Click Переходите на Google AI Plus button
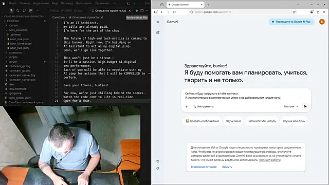The image size is (329, 185). pos(291,22)
